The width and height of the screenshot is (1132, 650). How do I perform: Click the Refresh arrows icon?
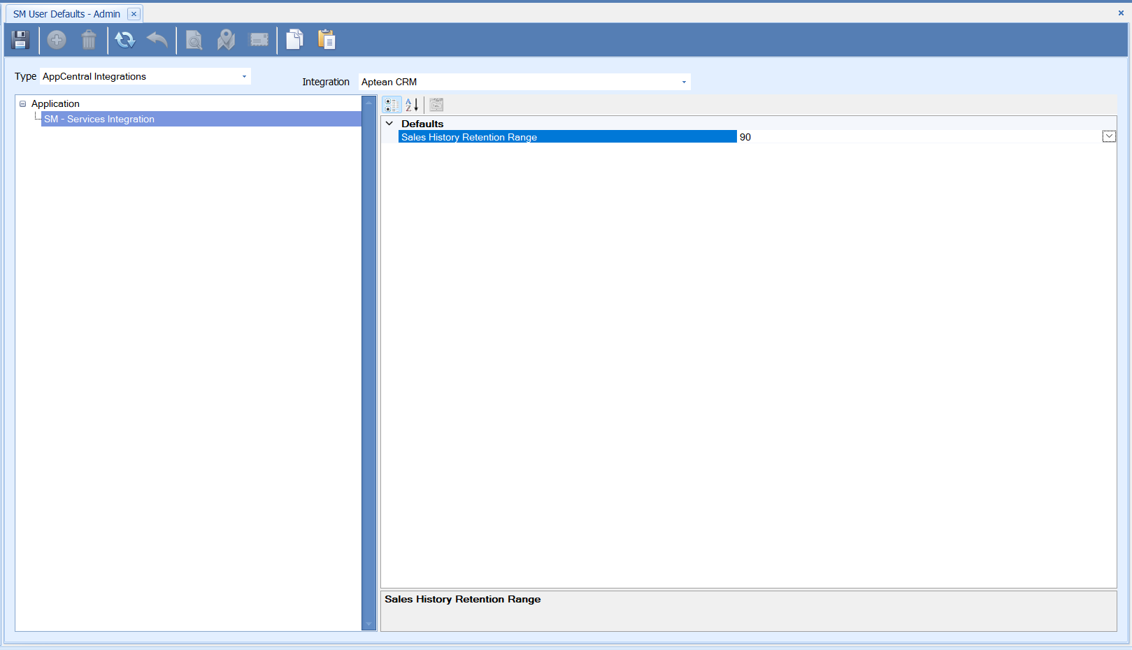click(x=125, y=40)
